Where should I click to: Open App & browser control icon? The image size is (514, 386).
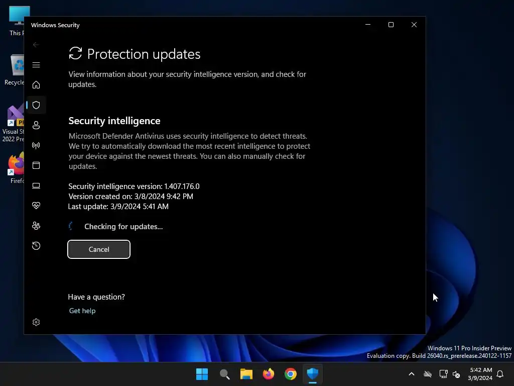36,165
